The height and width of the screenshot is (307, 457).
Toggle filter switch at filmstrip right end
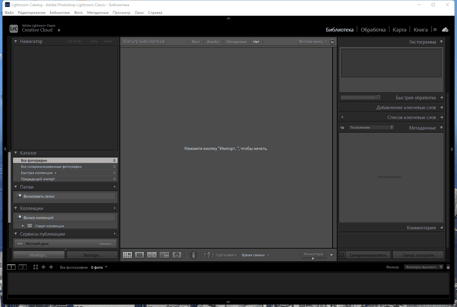[x=448, y=267]
